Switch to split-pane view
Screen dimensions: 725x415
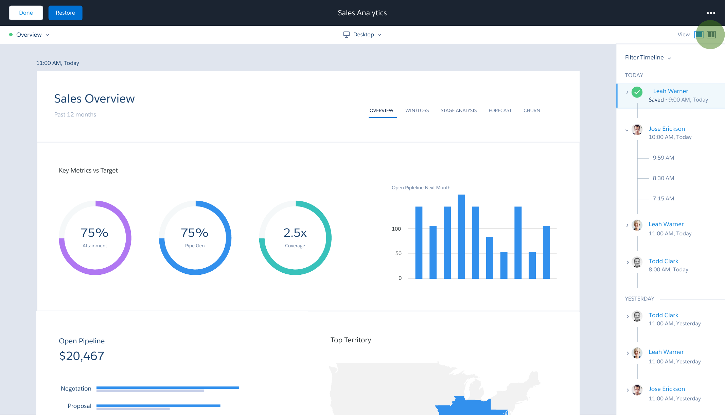click(711, 35)
